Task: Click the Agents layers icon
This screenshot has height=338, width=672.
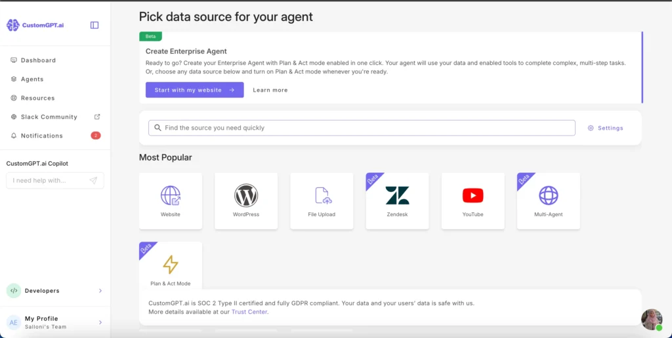Action: point(14,79)
